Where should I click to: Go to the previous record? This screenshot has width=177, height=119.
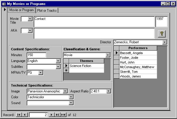click(x=25, y=115)
